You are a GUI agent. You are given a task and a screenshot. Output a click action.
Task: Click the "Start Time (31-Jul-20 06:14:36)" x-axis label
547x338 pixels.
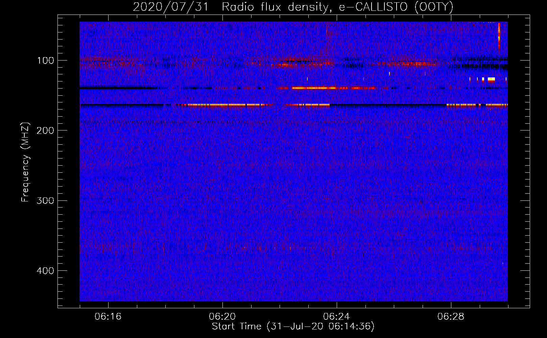(293, 327)
